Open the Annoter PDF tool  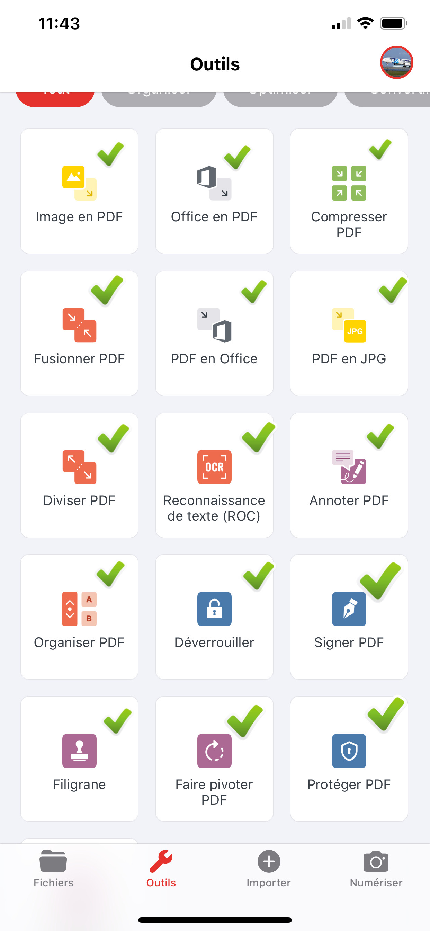(349, 475)
